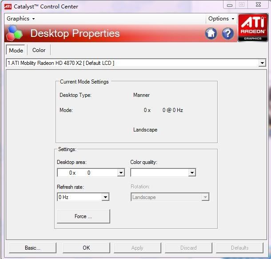Click the 'Manner' desktop type value
This screenshot has height=259, width=271.
click(x=141, y=95)
